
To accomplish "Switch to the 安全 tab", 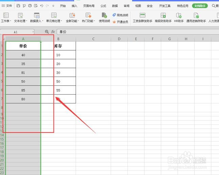I will point(150,6).
